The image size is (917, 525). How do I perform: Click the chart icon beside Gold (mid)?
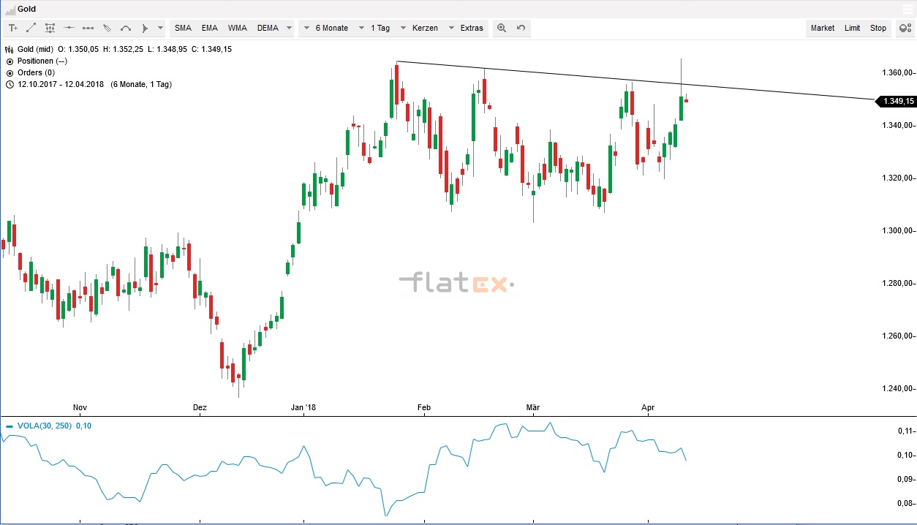(x=10, y=49)
